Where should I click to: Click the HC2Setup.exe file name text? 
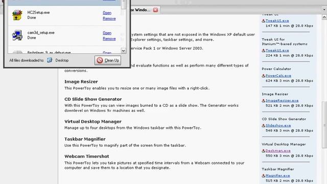(x=38, y=12)
